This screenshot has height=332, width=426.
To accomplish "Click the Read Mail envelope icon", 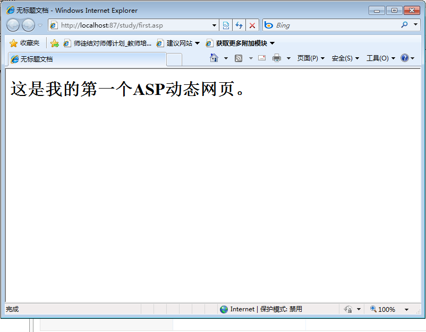I will pyautogui.click(x=262, y=58).
